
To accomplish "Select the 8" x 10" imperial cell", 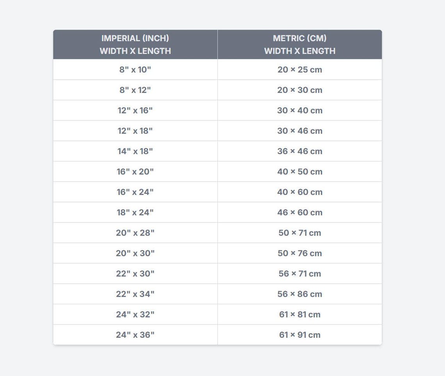I will point(135,69).
